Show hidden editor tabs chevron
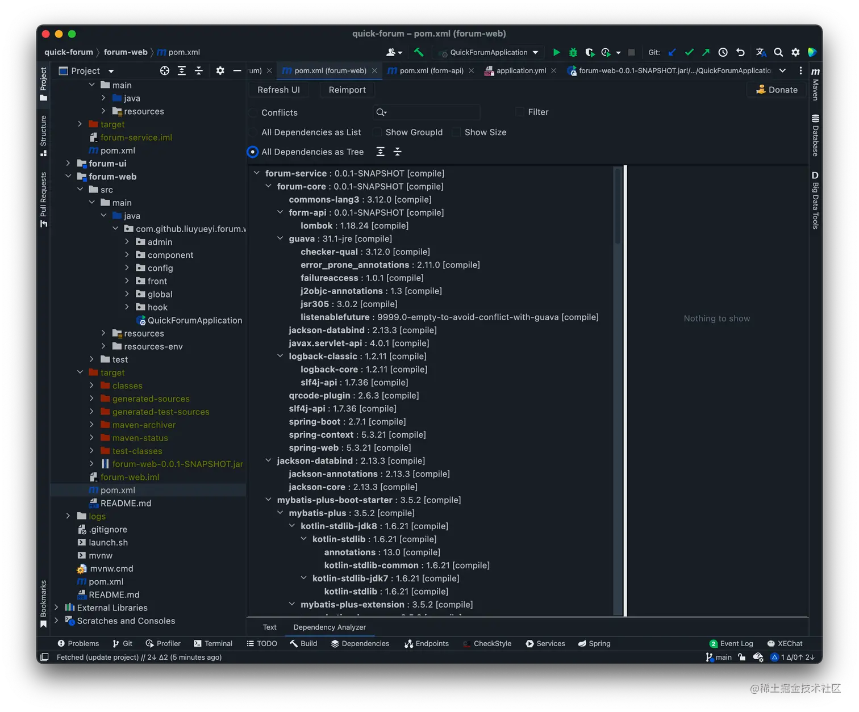Viewport: 859px width, 712px height. (783, 70)
